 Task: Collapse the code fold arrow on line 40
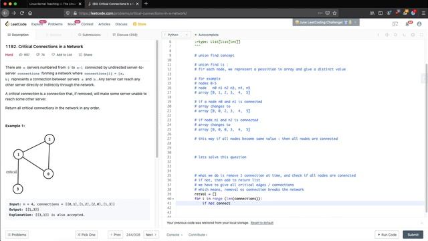173,199
